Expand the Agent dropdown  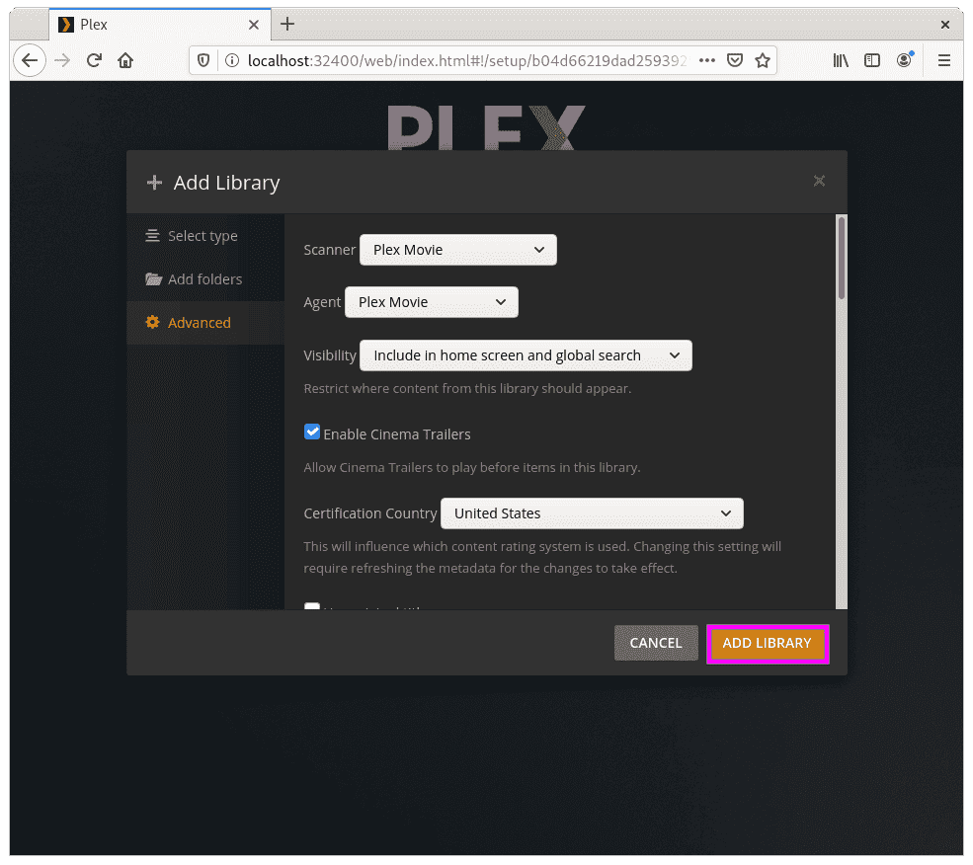[x=431, y=302]
